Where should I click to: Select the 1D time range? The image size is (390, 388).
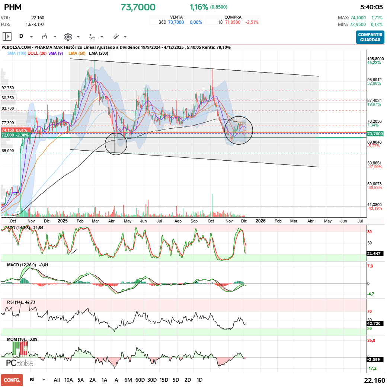(199, 380)
